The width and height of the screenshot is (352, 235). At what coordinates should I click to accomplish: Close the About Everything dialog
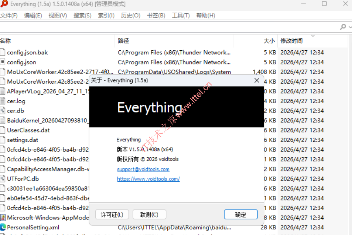pos(257,80)
